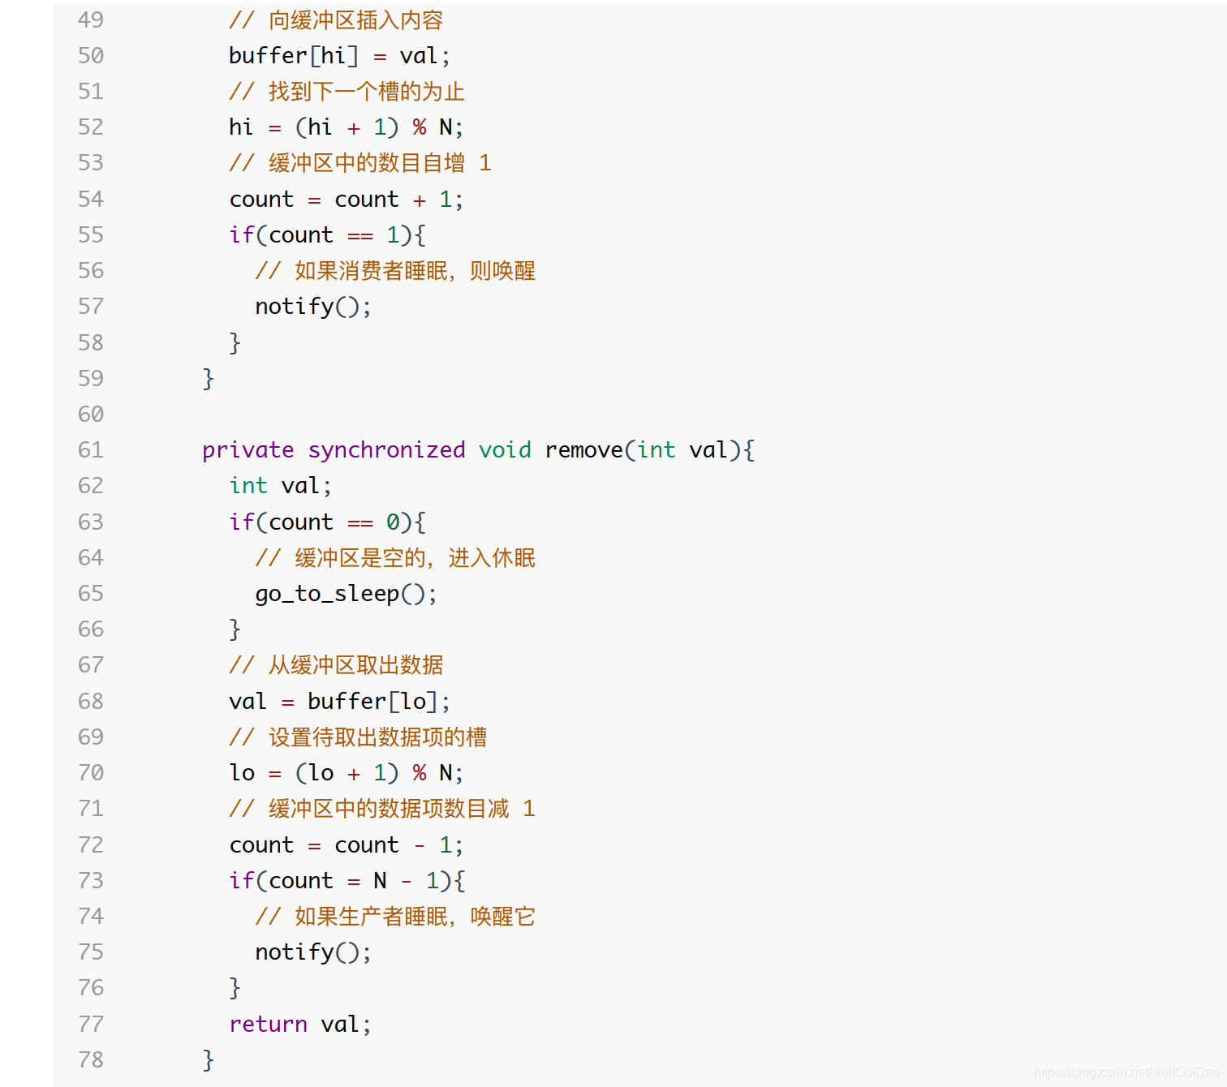1227x1087 pixels.
Task: Click comment '// 找到下一个槽的为止'
Action: click(347, 91)
